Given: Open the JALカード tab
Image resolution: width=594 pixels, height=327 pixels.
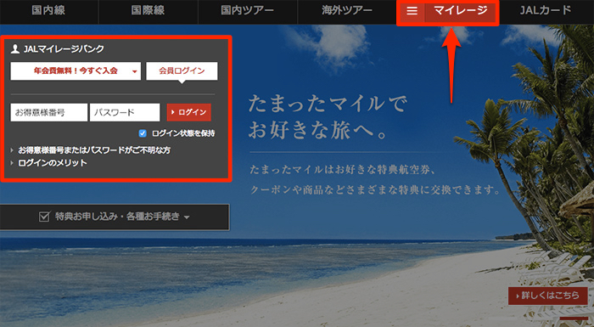Looking at the screenshot, I should click(545, 11).
